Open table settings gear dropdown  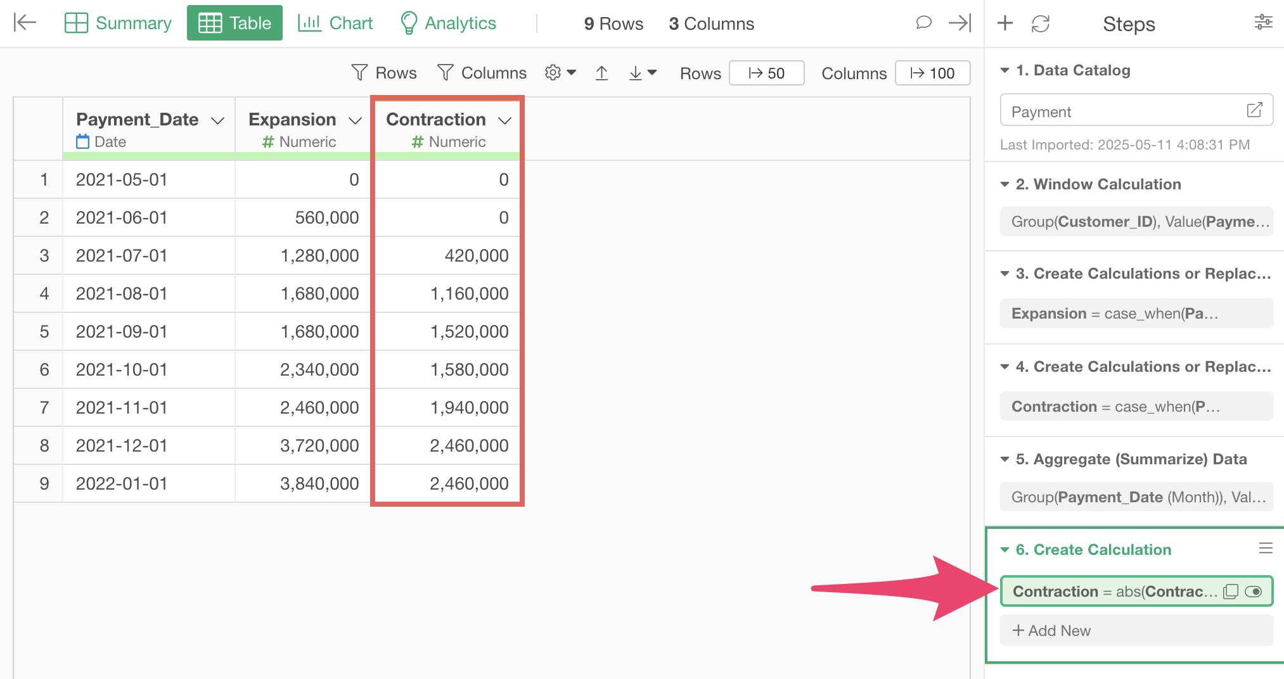click(560, 73)
